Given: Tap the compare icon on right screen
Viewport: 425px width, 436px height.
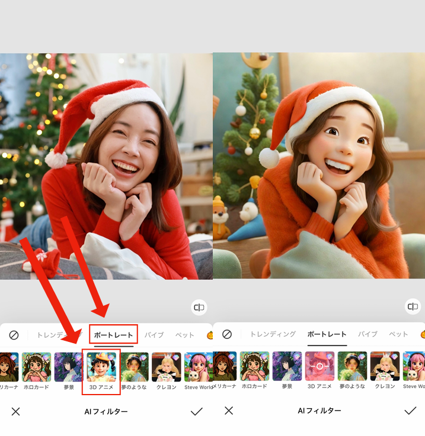Looking at the screenshot, I should (412, 306).
